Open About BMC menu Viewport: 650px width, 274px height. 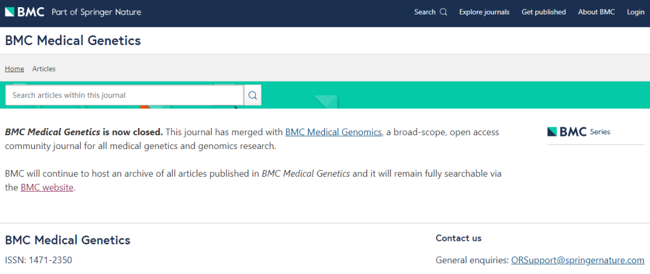[x=596, y=12]
